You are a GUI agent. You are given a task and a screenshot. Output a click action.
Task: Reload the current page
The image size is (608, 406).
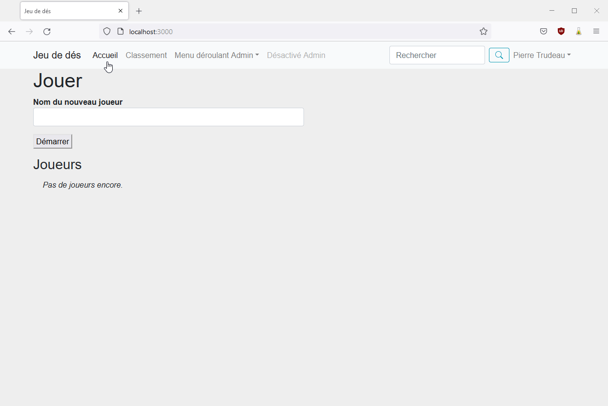47,31
